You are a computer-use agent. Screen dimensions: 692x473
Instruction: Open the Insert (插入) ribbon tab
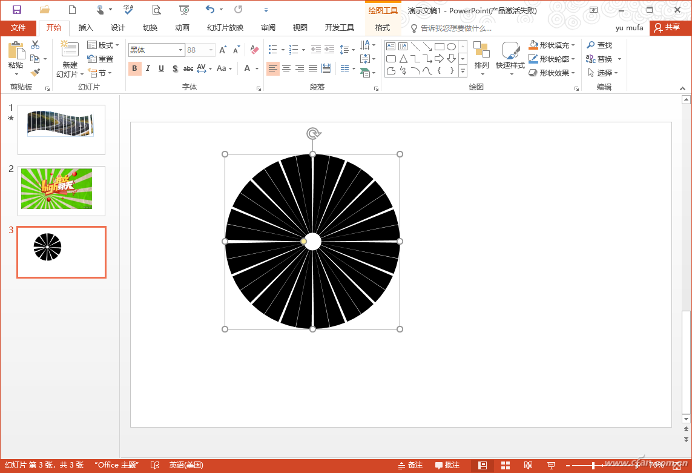pos(86,28)
